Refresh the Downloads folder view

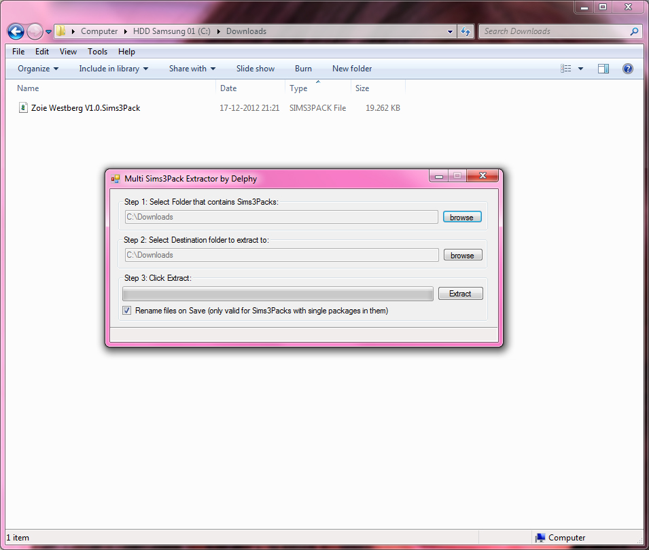click(466, 31)
